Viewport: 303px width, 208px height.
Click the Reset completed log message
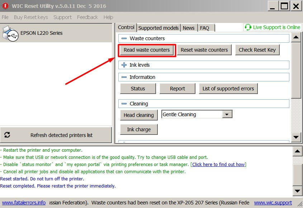(58, 186)
